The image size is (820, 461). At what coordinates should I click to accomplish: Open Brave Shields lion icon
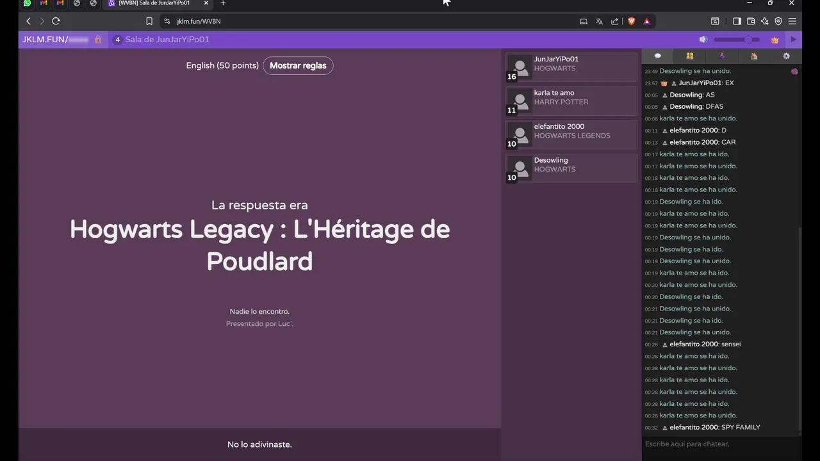tap(632, 21)
